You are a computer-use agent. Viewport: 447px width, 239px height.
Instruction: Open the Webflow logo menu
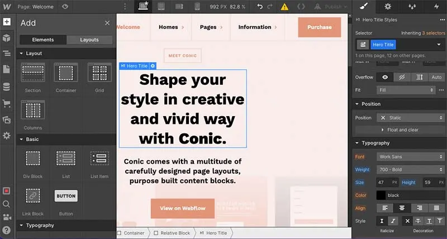click(x=7, y=7)
